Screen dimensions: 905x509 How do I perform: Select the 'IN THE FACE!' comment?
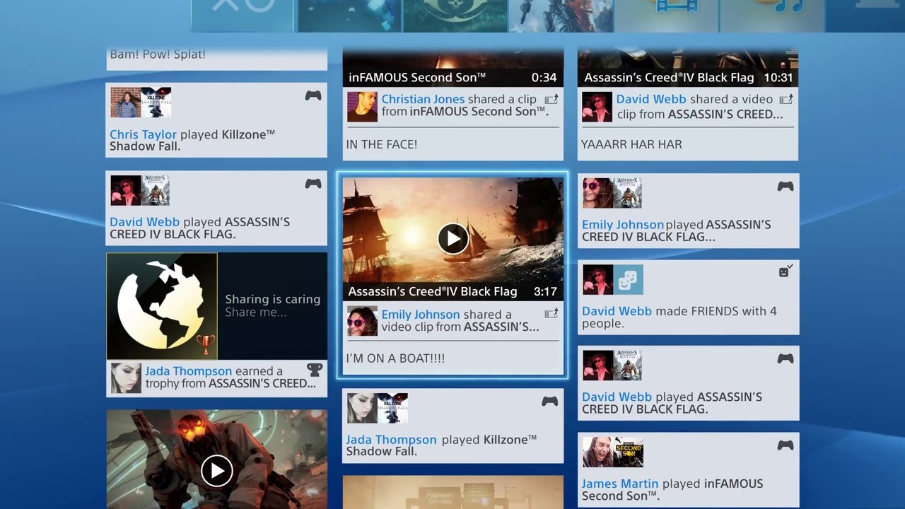pos(382,144)
